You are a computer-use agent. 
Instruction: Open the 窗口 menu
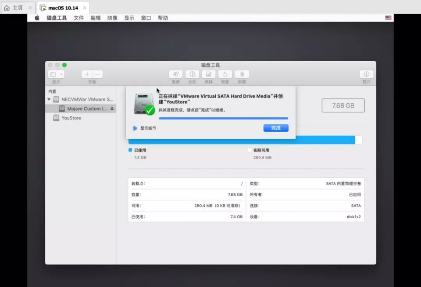coord(146,17)
